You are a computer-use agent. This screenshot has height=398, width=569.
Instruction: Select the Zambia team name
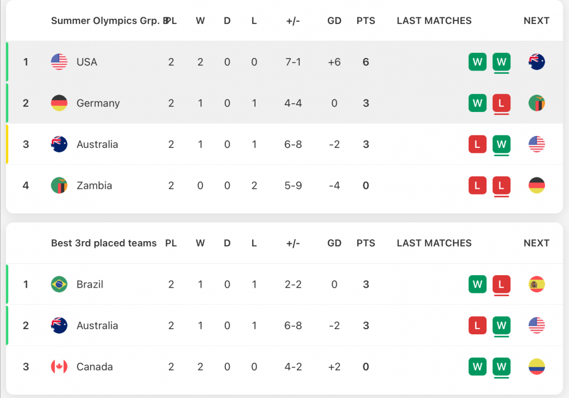pos(94,185)
